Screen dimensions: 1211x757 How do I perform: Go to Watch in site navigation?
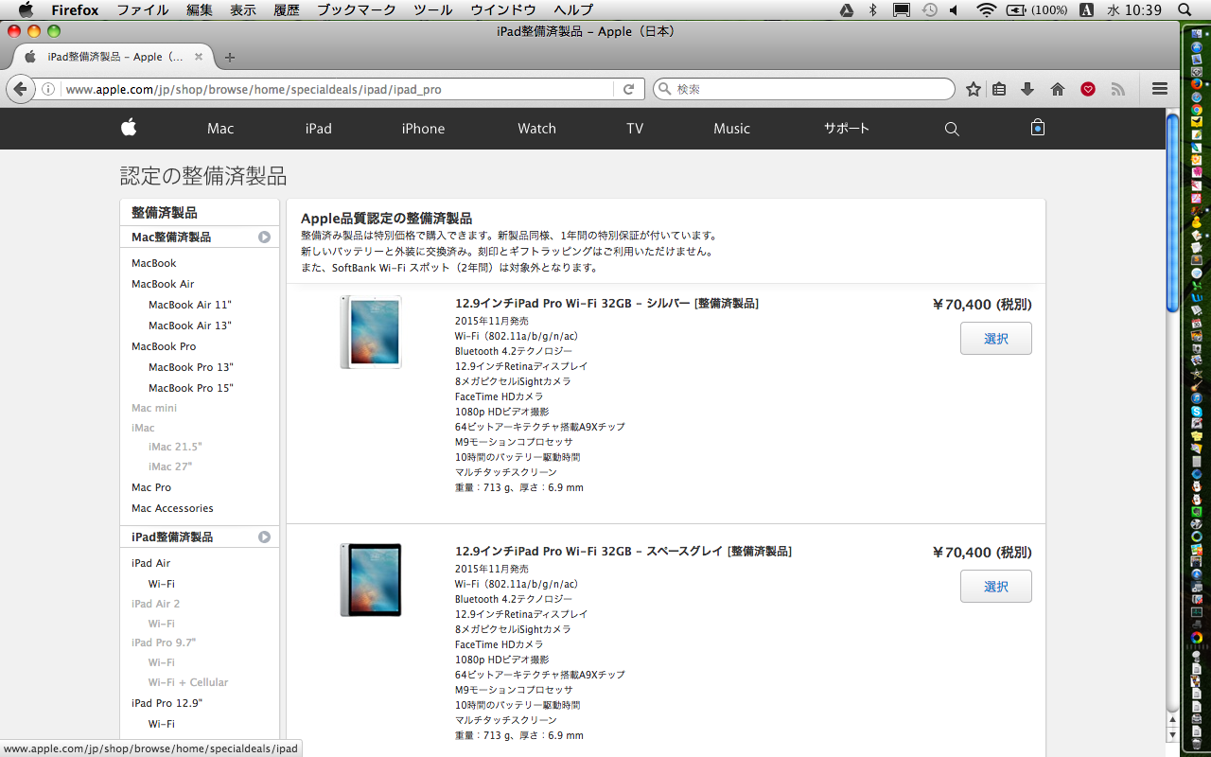[x=536, y=129]
